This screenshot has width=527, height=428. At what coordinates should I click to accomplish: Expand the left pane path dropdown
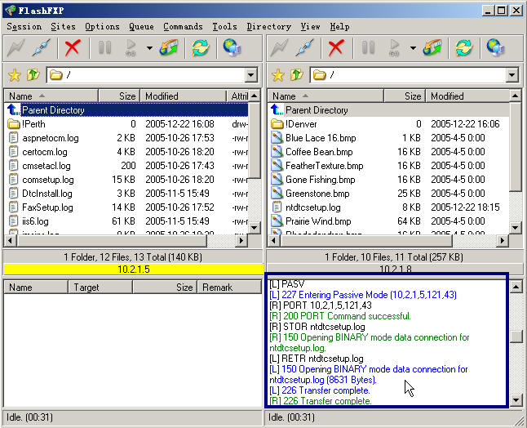250,75
